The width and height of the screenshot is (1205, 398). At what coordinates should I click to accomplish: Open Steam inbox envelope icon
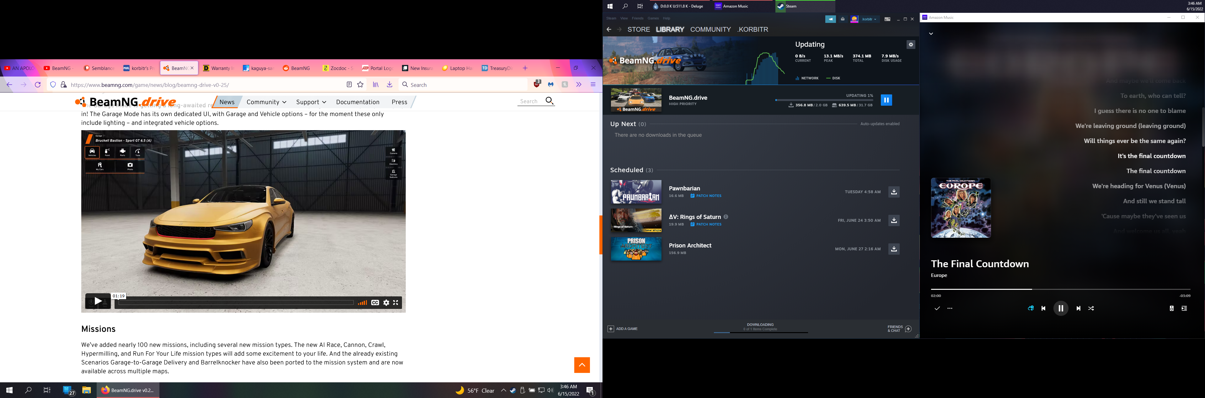point(843,19)
